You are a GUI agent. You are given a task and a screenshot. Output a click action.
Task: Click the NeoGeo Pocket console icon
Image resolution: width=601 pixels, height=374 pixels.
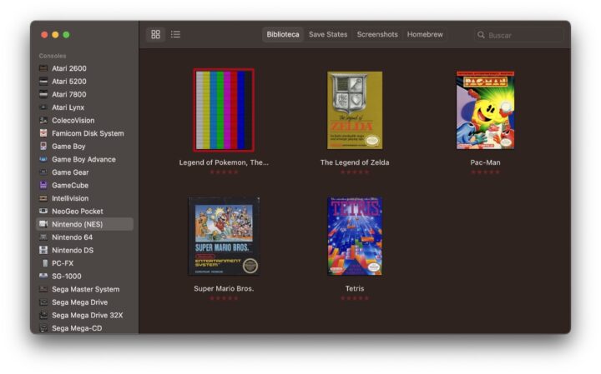tap(43, 212)
